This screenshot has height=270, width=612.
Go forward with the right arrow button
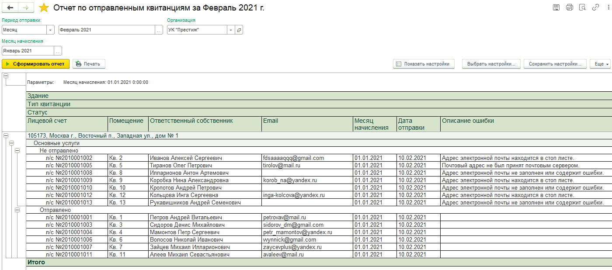click(x=26, y=8)
